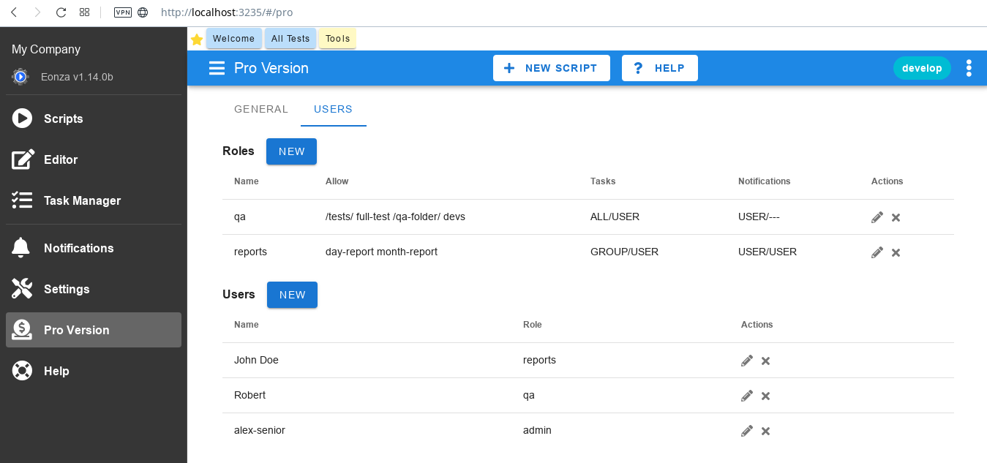Image resolution: width=987 pixels, height=463 pixels.
Task: Open the Welcome bookmark tab
Action: (x=234, y=39)
